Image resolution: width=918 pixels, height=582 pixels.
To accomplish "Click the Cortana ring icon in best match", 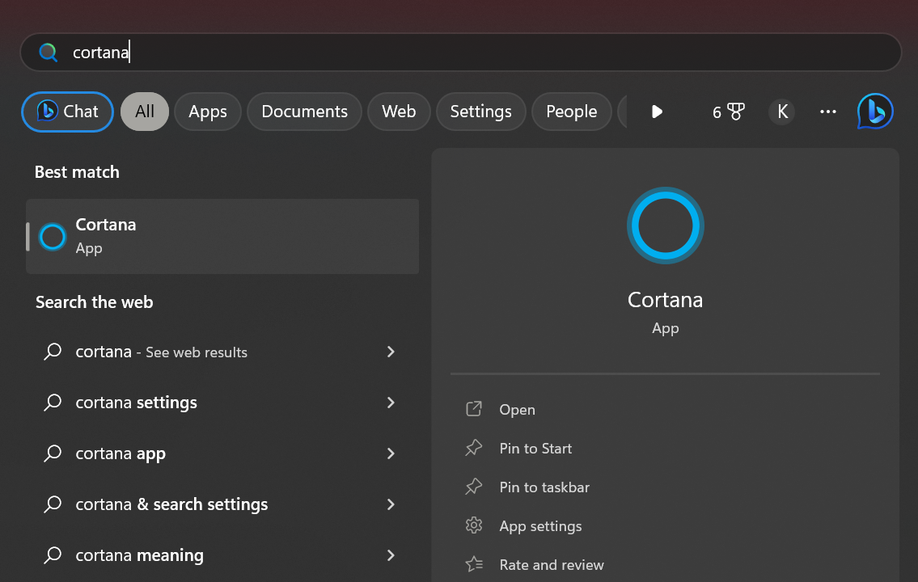I will 52,237.
